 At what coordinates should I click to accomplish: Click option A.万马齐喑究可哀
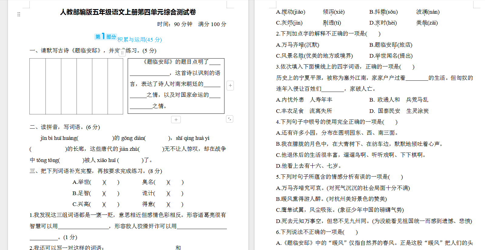(x=343, y=188)
